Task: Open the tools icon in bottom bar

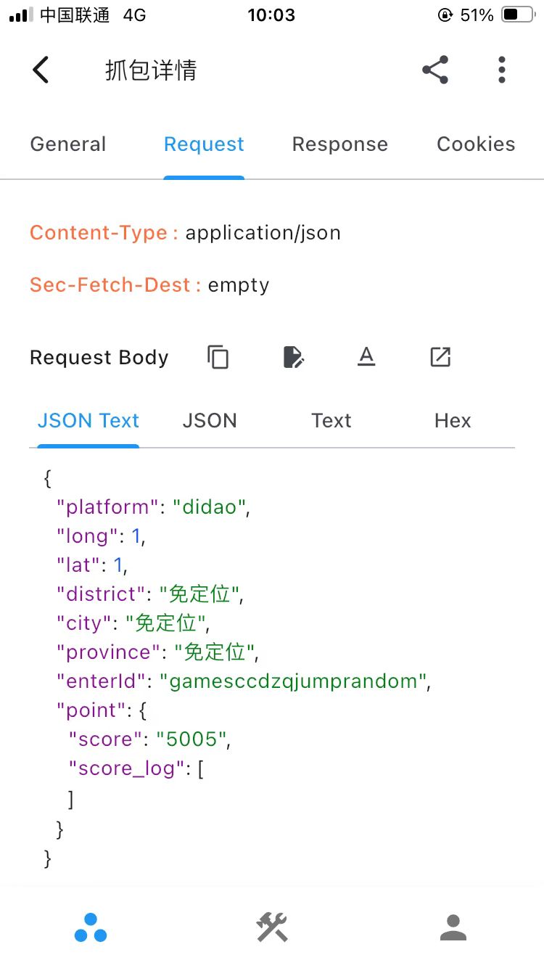Action: [x=272, y=927]
